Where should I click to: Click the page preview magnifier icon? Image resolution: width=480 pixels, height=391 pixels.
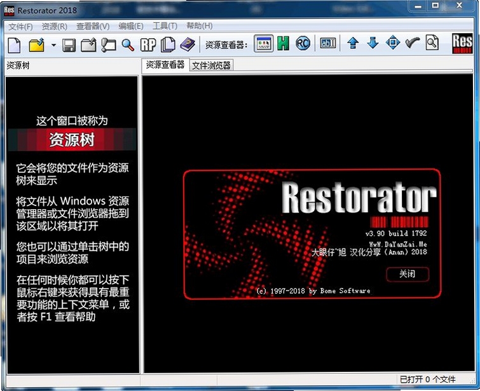click(432, 43)
